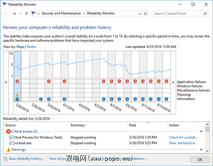Click the Host Process for Windows Tasks icon

(11, 137)
